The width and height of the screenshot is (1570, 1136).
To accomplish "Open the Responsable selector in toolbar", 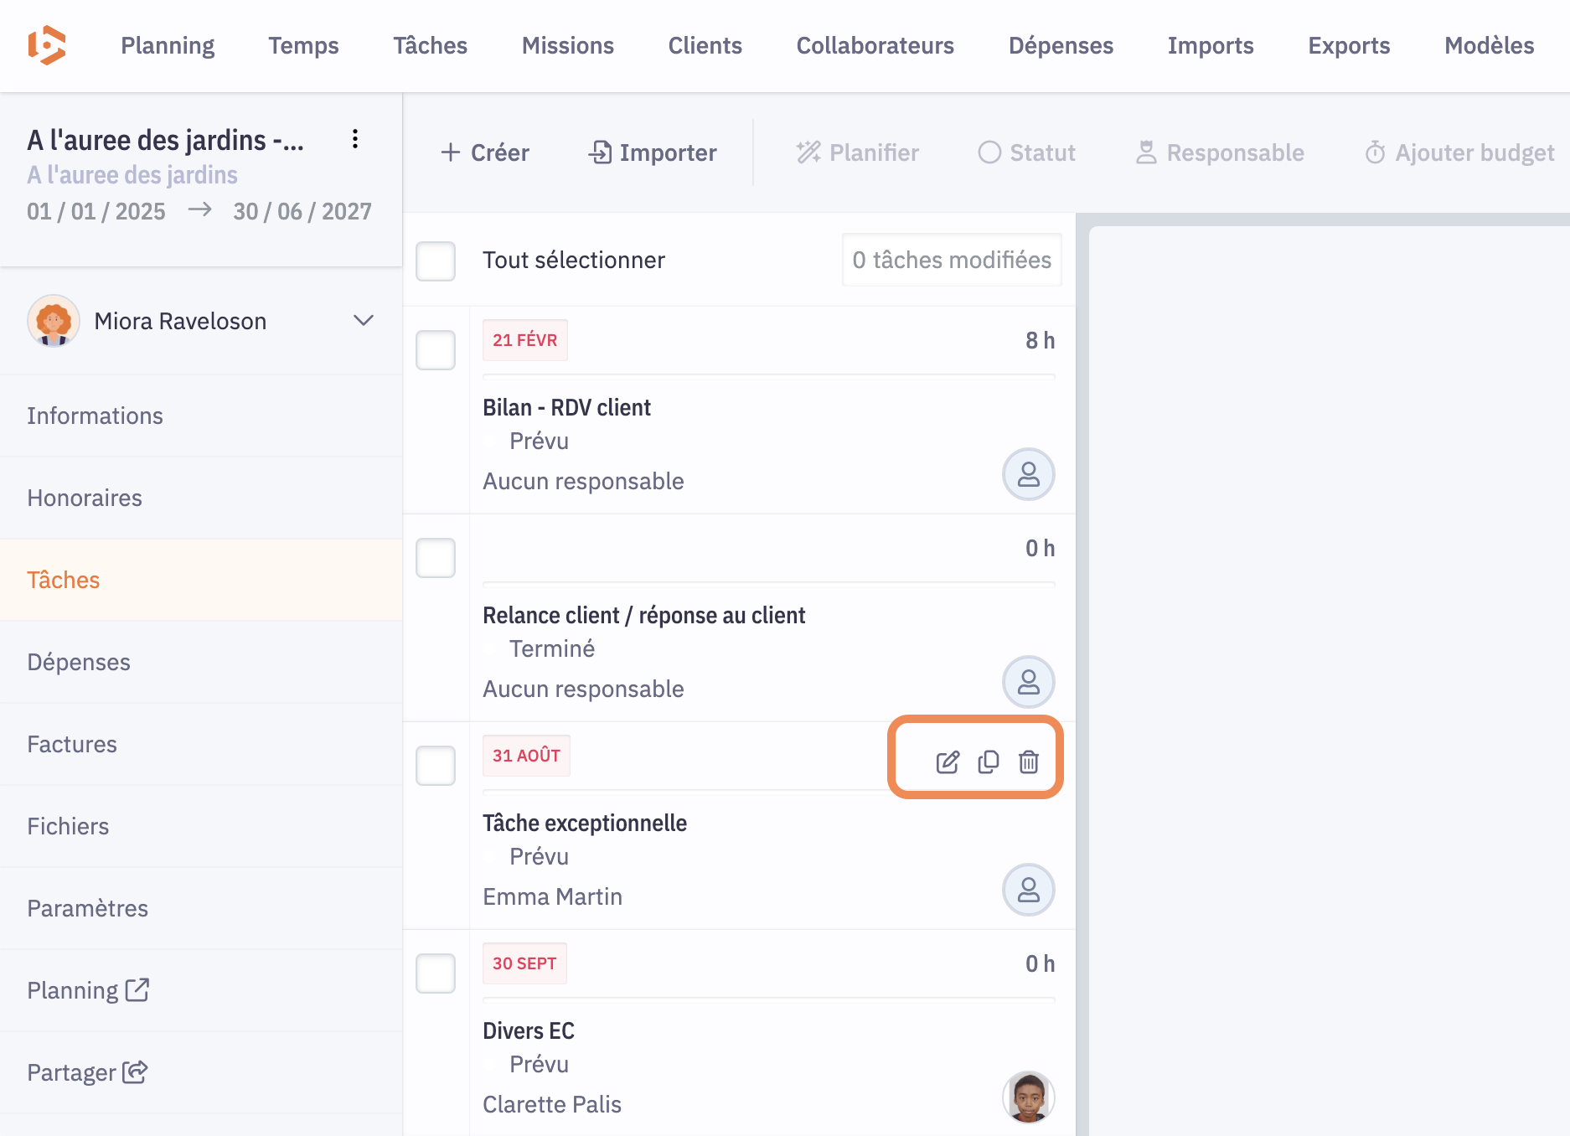I will coord(1220,152).
